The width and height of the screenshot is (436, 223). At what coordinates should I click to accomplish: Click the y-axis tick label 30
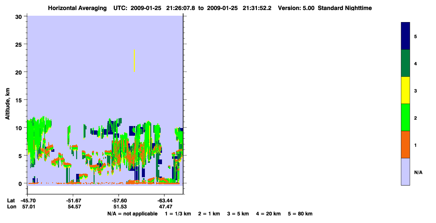pos(19,16)
